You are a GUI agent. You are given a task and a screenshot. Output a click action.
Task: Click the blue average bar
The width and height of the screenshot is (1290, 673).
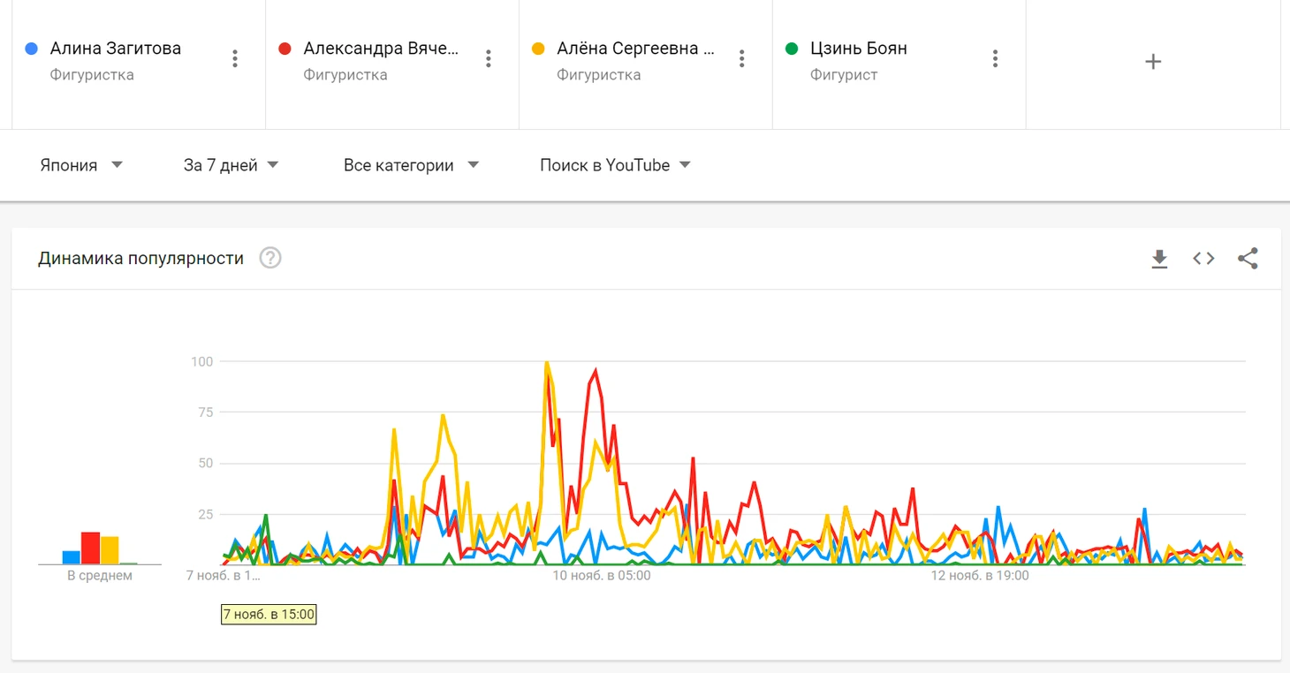(71, 557)
